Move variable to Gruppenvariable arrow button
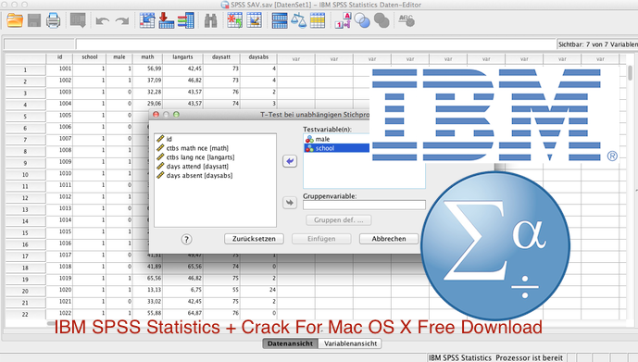The width and height of the screenshot is (638, 362). tap(290, 203)
